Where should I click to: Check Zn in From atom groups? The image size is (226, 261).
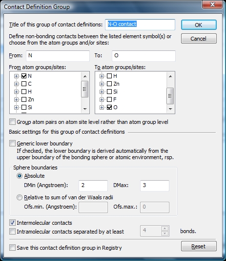[24, 99]
